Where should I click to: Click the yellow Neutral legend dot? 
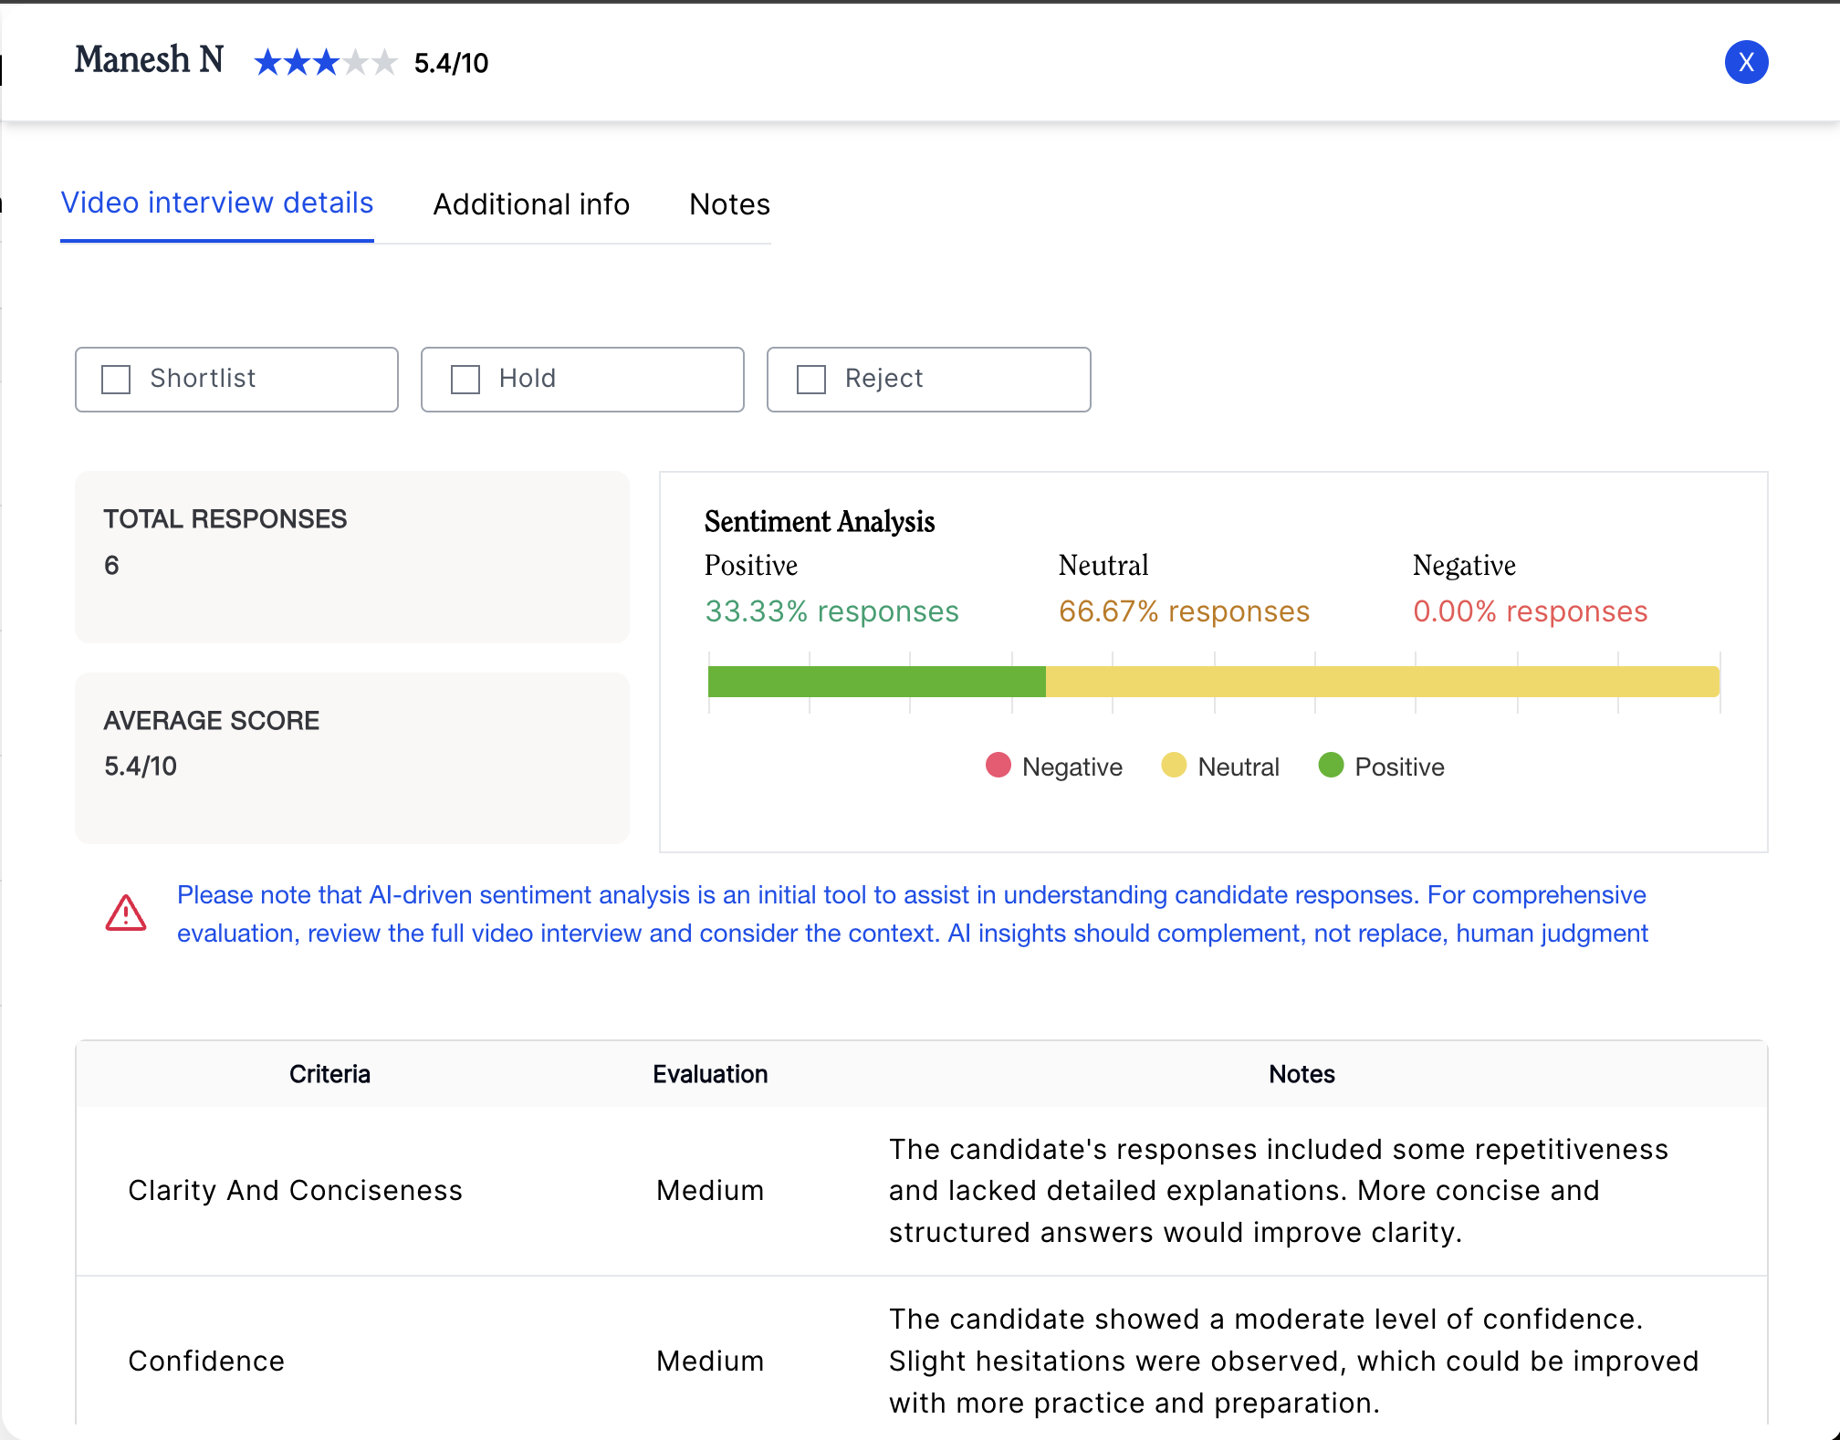pos(1173,766)
